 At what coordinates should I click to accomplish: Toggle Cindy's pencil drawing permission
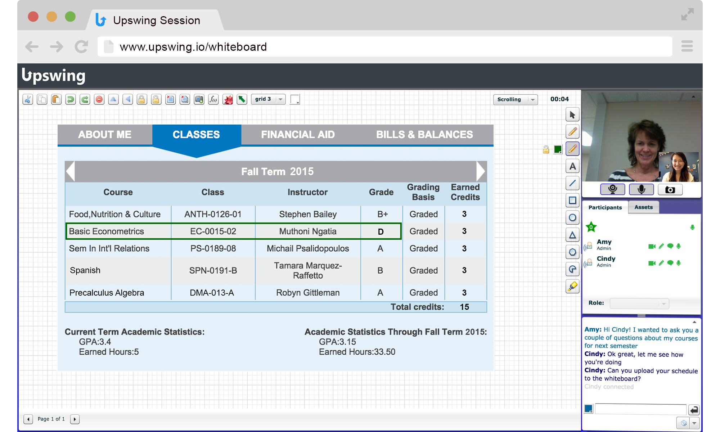point(661,263)
